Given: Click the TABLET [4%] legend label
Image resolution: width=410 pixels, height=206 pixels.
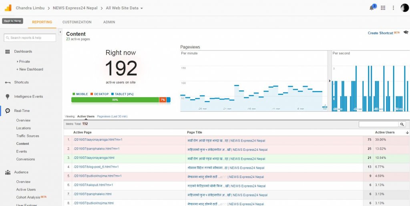Looking at the screenshot, I should coord(124,94).
